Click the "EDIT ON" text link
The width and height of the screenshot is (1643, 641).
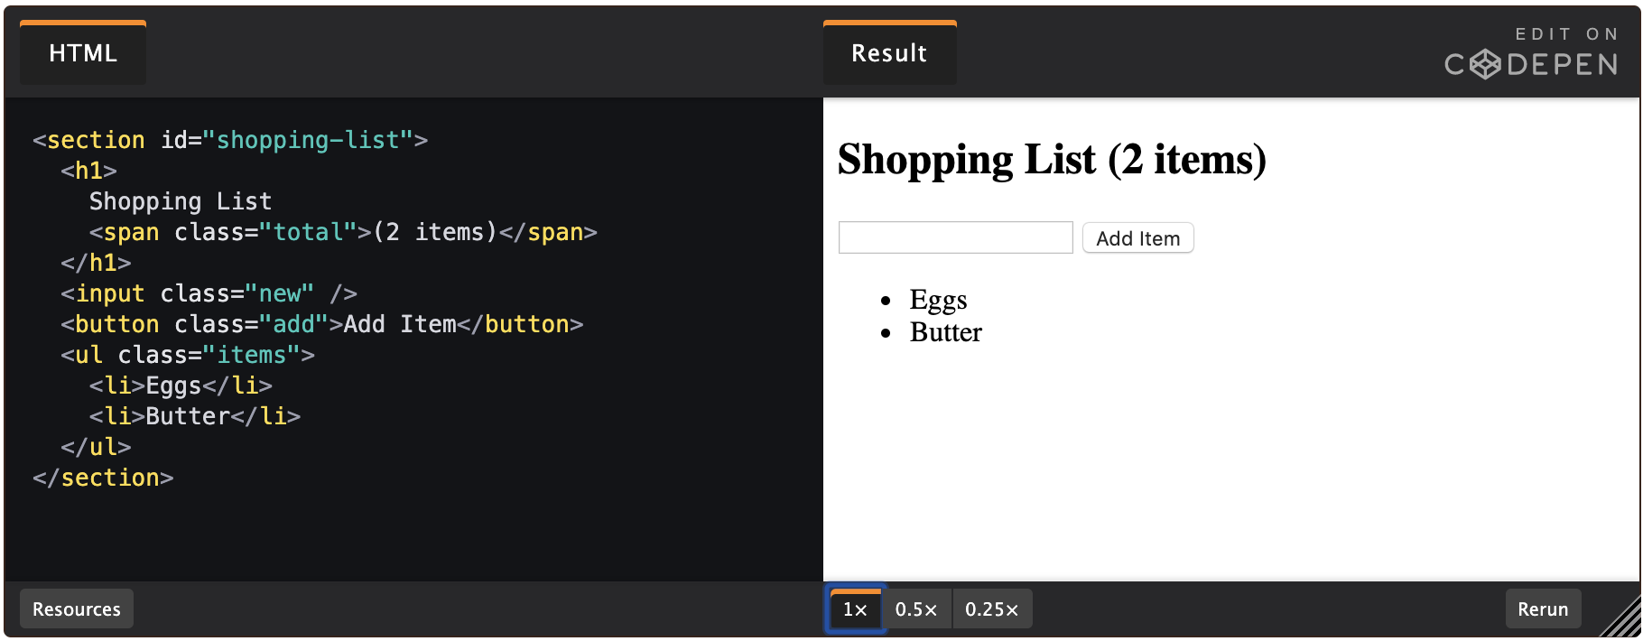tap(1565, 34)
